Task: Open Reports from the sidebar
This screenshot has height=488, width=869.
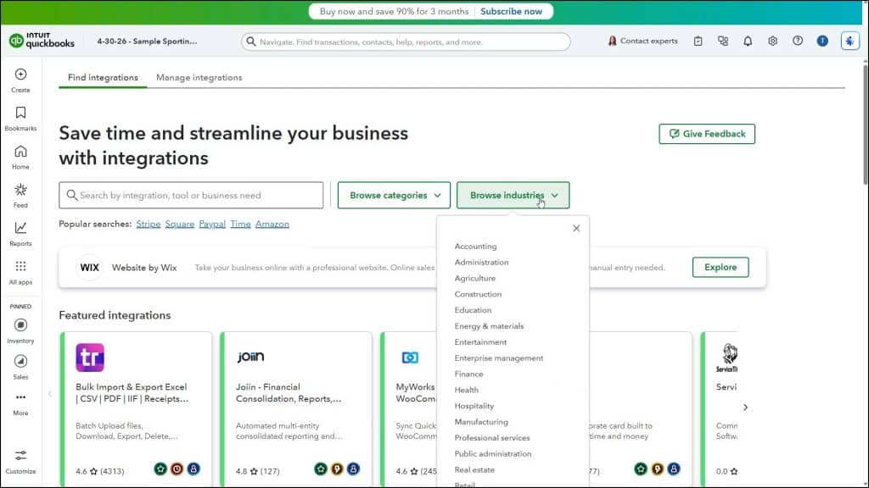Action: click(x=20, y=234)
